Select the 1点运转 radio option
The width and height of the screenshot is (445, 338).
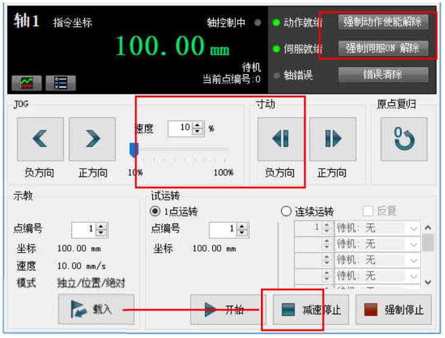(x=156, y=211)
